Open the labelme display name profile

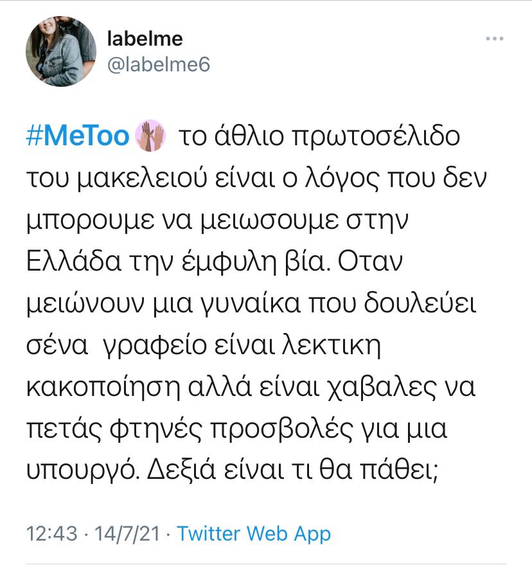click(x=145, y=39)
